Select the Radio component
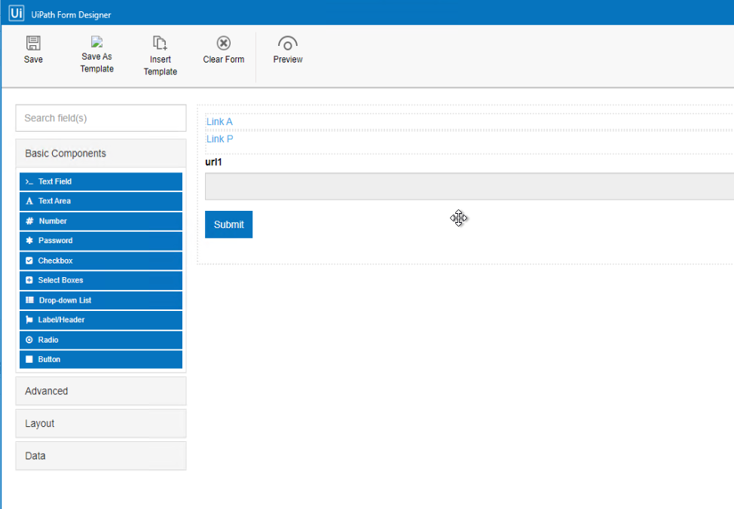734x509 pixels. (101, 340)
